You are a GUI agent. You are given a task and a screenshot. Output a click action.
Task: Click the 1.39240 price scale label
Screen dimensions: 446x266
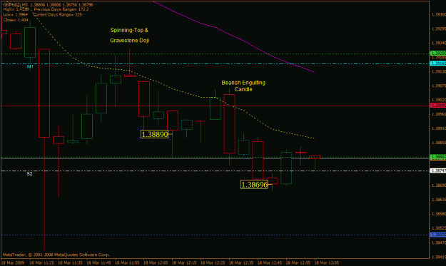pyautogui.click(x=438, y=43)
